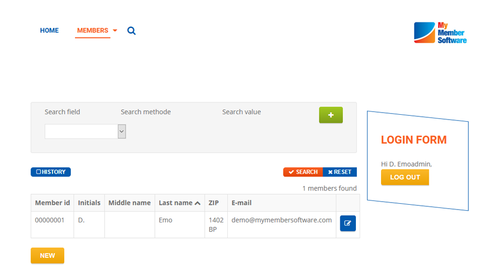This screenshot has height=268, width=477.
Task: Click the Middle name column header
Action: coord(130,203)
